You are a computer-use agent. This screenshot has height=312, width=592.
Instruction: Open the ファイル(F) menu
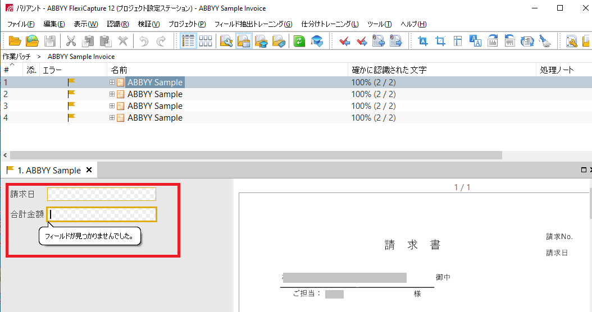tap(21, 24)
